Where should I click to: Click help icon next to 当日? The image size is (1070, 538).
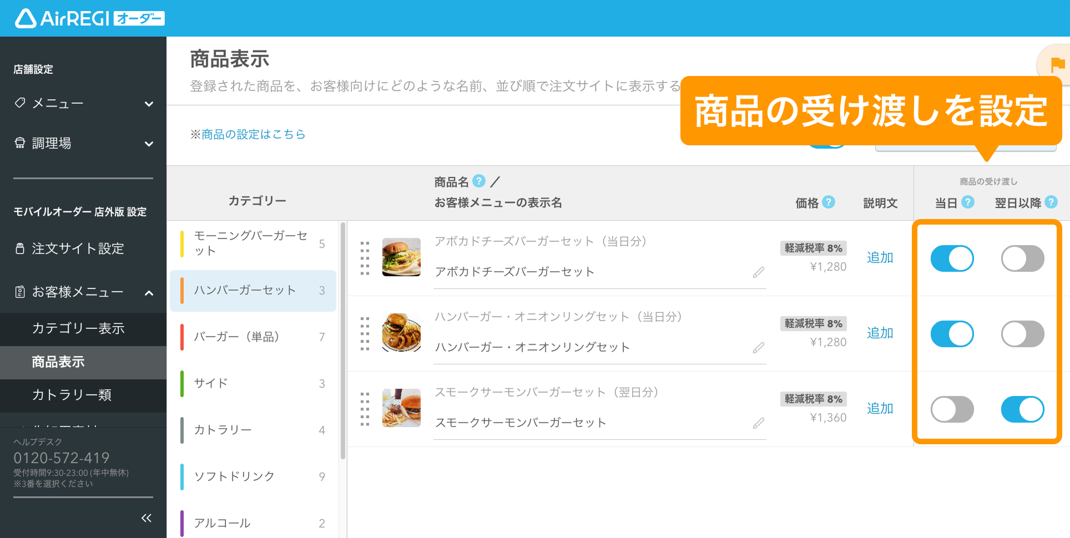(x=968, y=202)
